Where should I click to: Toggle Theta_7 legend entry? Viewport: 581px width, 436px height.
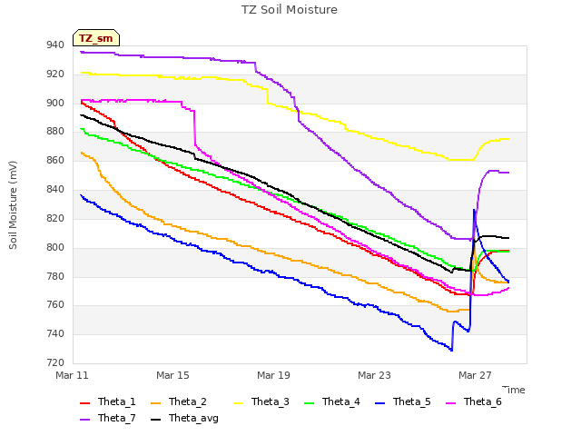pyautogui.click(x=108, y=418)
